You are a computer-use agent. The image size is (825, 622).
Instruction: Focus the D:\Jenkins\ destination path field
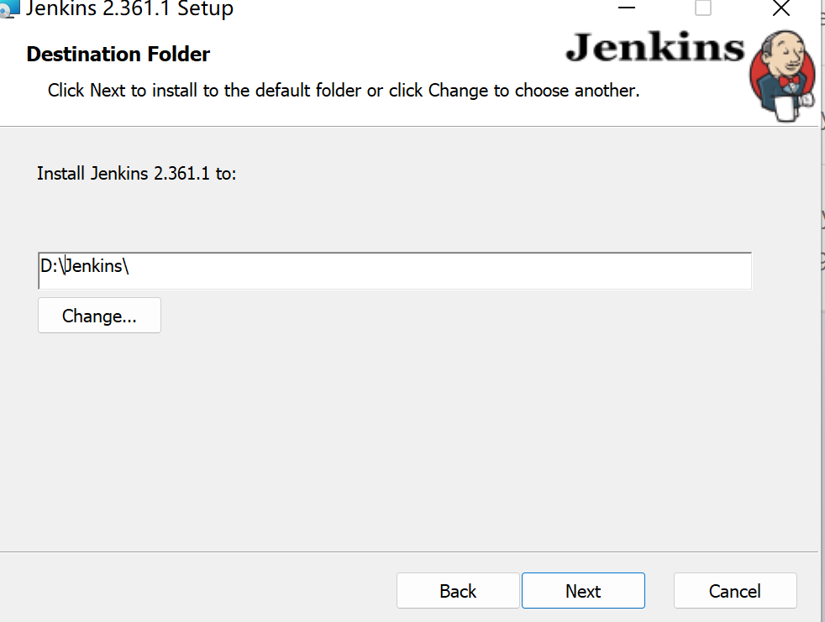[395, 271]
